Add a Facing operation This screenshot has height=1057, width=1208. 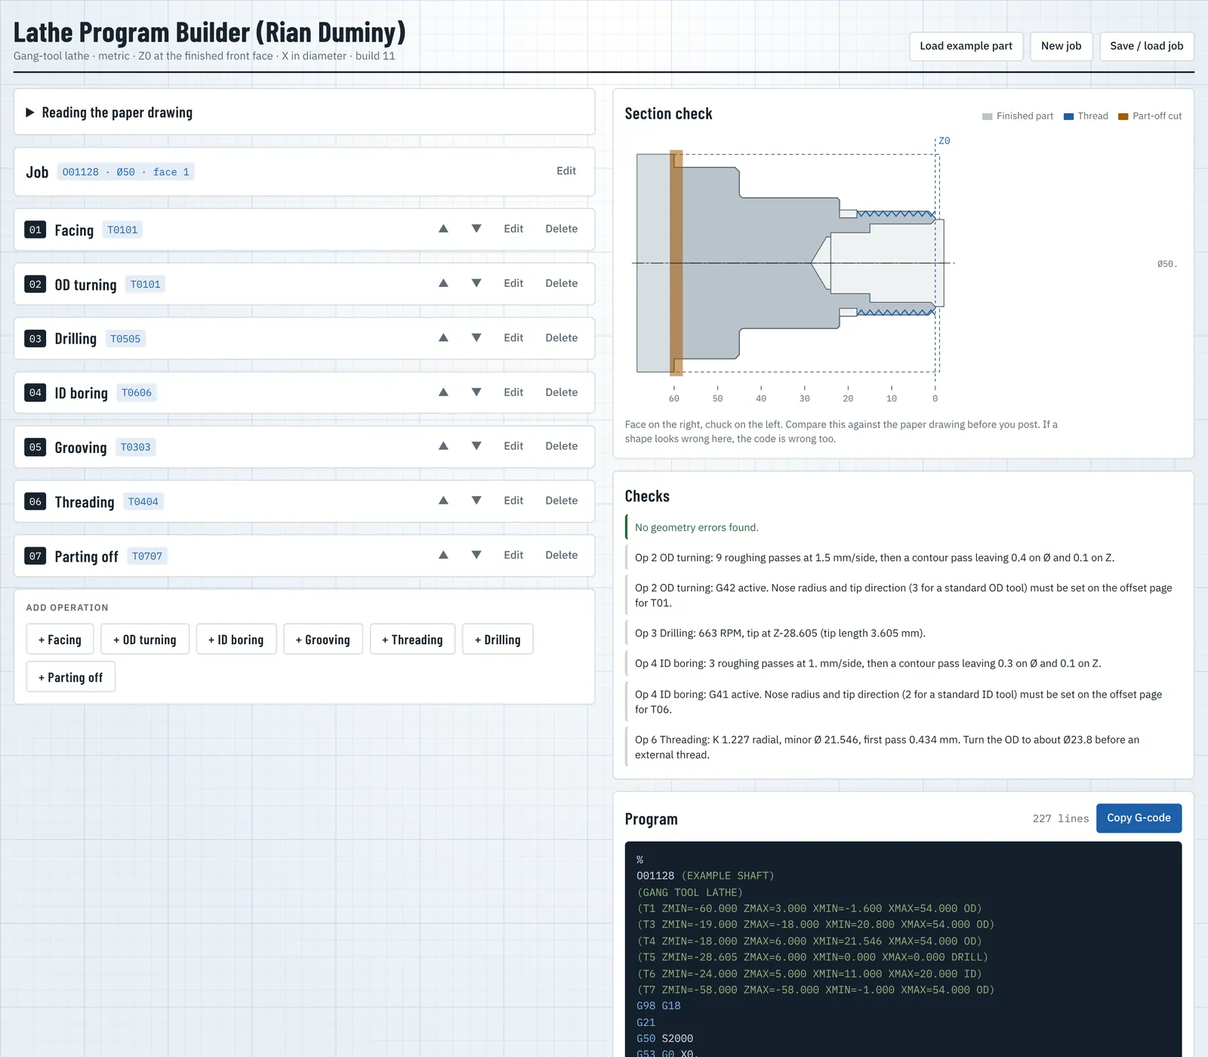(60, 639)
